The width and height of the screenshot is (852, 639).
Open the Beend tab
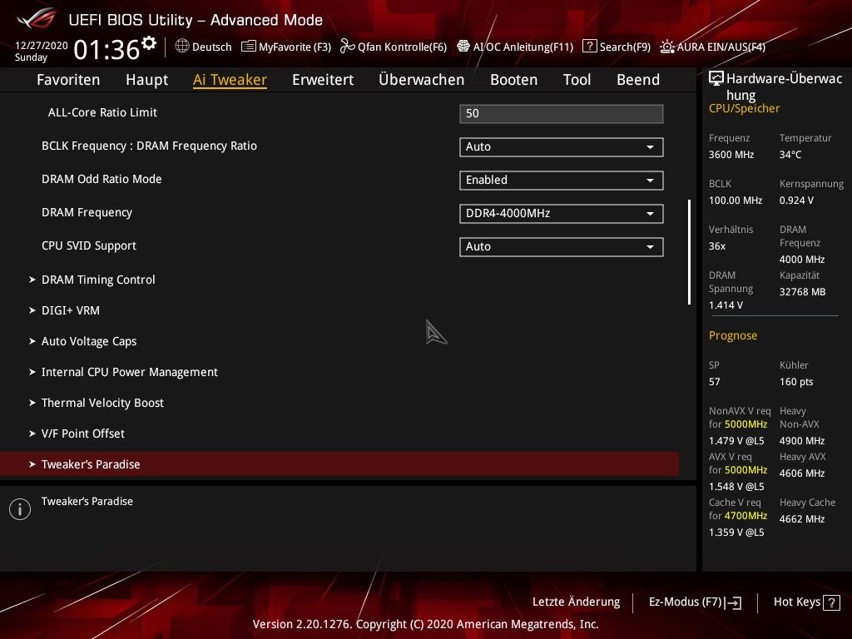[x=638, y=80]
